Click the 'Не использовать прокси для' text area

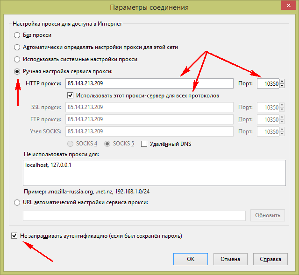pyautogui.click(x=154, y=173)
